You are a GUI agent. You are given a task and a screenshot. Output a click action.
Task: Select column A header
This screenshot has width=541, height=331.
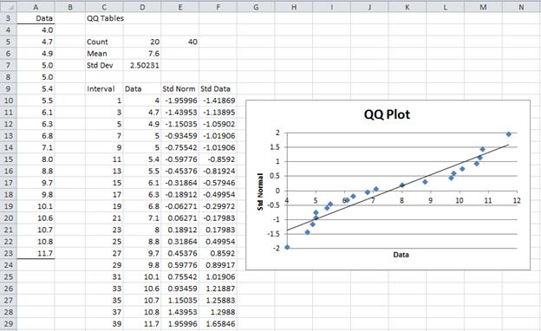[36, 7]
